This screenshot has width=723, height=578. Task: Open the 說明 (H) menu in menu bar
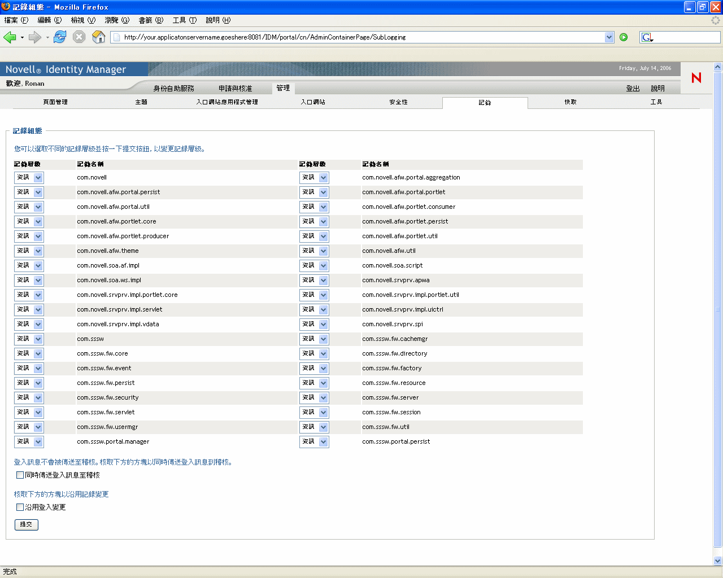[x=218, y=20]
